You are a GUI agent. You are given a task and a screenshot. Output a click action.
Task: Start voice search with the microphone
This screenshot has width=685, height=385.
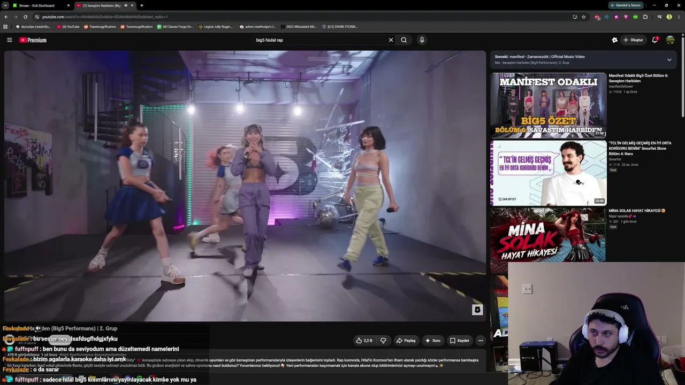[422, 40]
